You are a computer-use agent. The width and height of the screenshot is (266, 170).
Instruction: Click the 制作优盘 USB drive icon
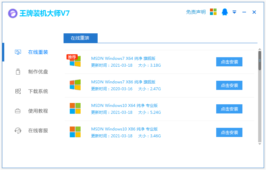click(18, 72)
